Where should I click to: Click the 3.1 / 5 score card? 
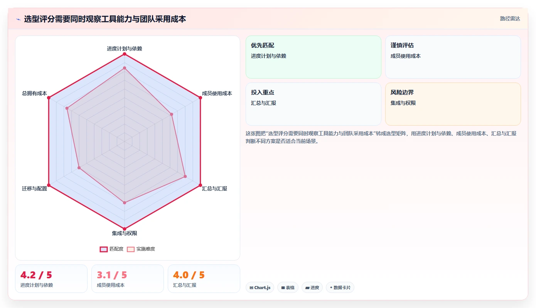click(x=128, y=279)
